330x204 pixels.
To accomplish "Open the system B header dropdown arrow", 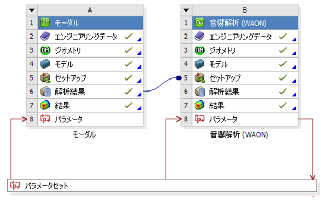I will [186, 10].
